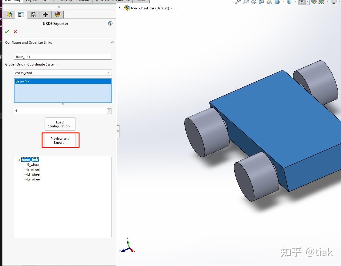Image resolution: width=341 pixels, height=266 pixels.
Task: Open the Edit Appearance tool
Action: pyautogui.click(x=314, y=2)
